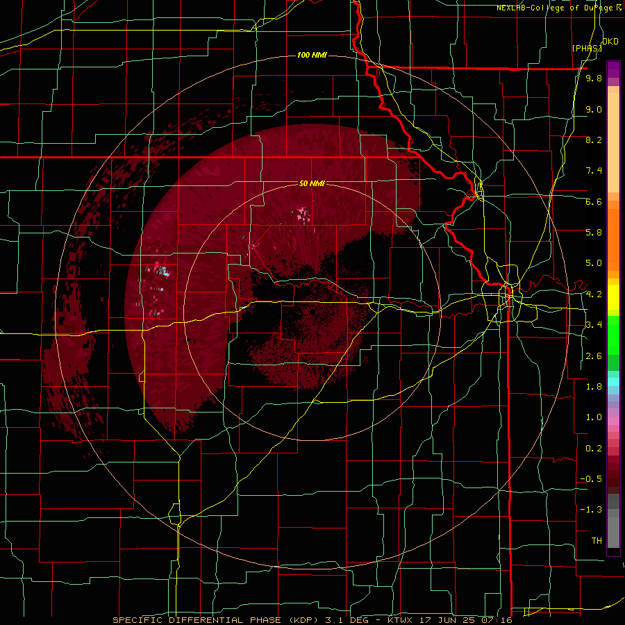625x625 pixels.
Task: Click the 9.8 value on the color scale
Action: point(594,78)
